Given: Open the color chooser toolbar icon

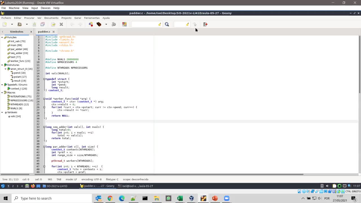Looking at the screenshot, I should coord(124,24).
